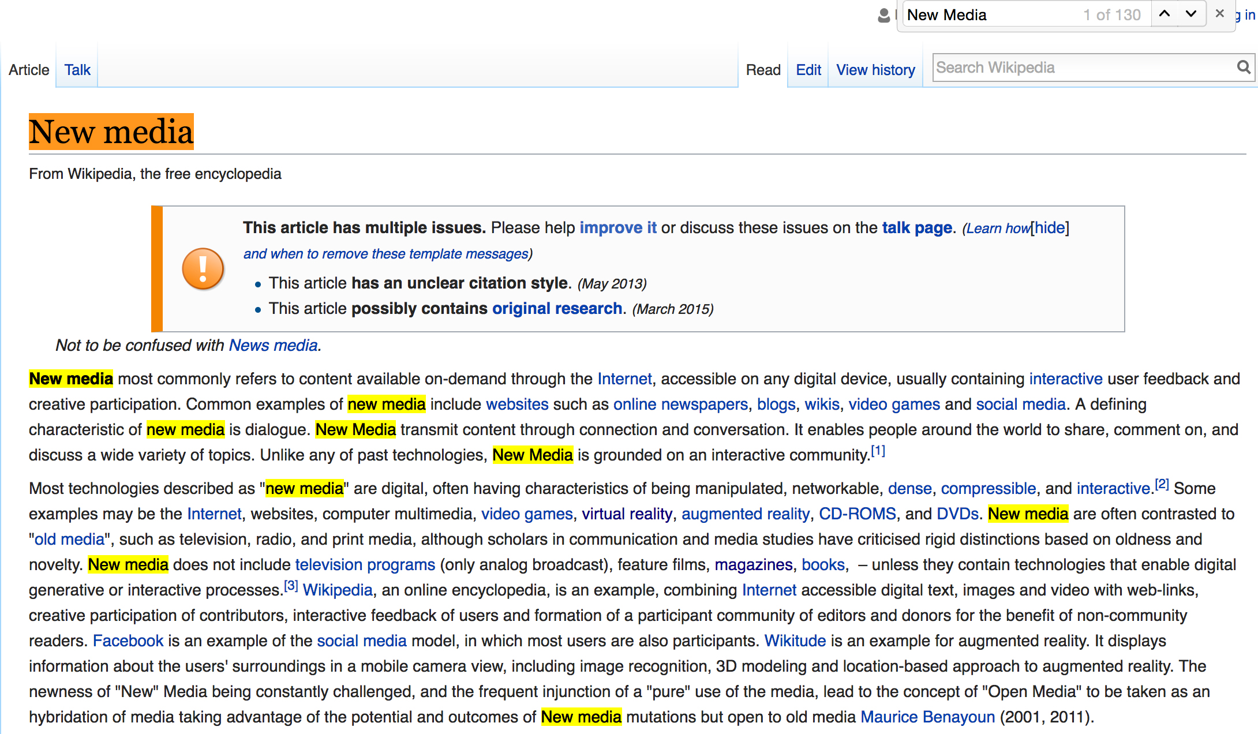Click the original research link
The height and width of the screenshot is (734, 1258).
click(x=556, y=309)
